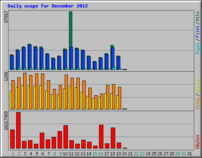The width and height of the screenshot is (202, 158).
Task: Click day label 7 on the x-axis
Action: pyautogui.click(x=49, y=154)
